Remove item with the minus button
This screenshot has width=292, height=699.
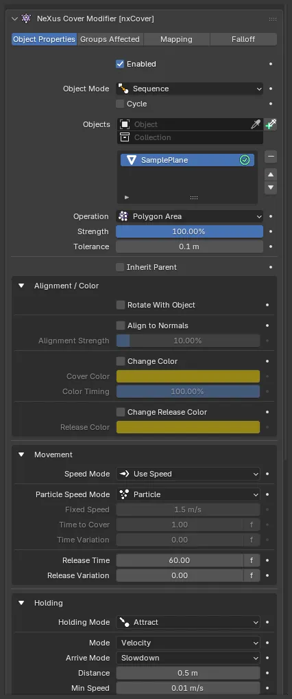[271, 157]
